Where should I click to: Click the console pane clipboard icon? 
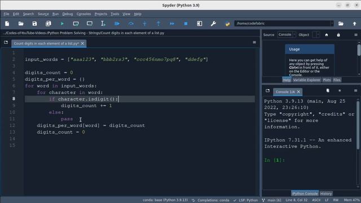click(328, 91)
